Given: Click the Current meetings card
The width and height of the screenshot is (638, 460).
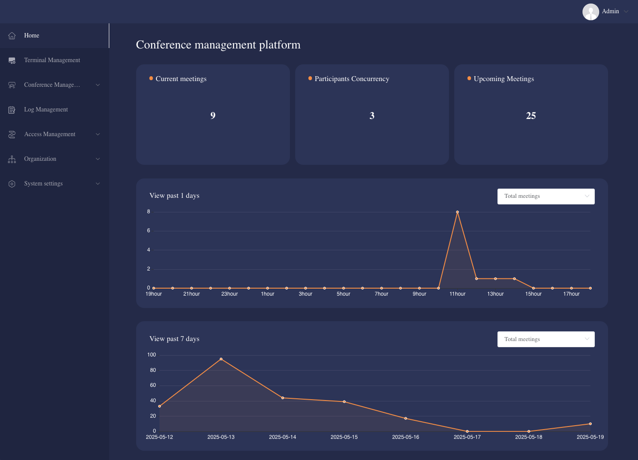Looking at the screenshot, I should tap(213, 115).
